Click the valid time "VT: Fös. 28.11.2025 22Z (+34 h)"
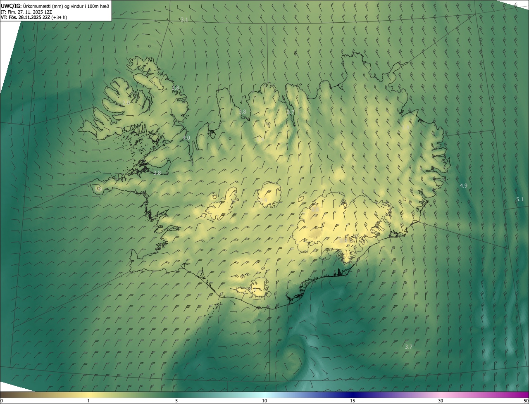529x404 pixels. click(34, 17)
